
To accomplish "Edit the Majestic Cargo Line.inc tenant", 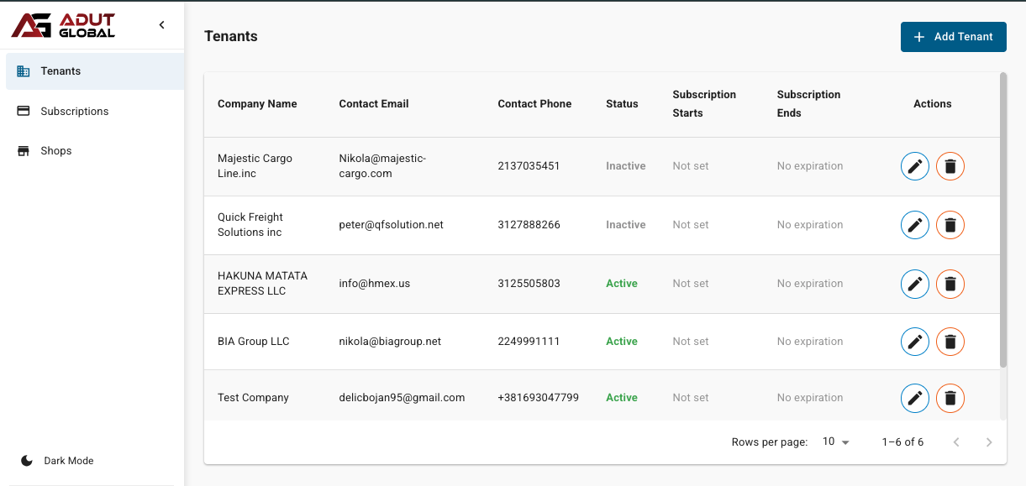I will coord(915,166).
